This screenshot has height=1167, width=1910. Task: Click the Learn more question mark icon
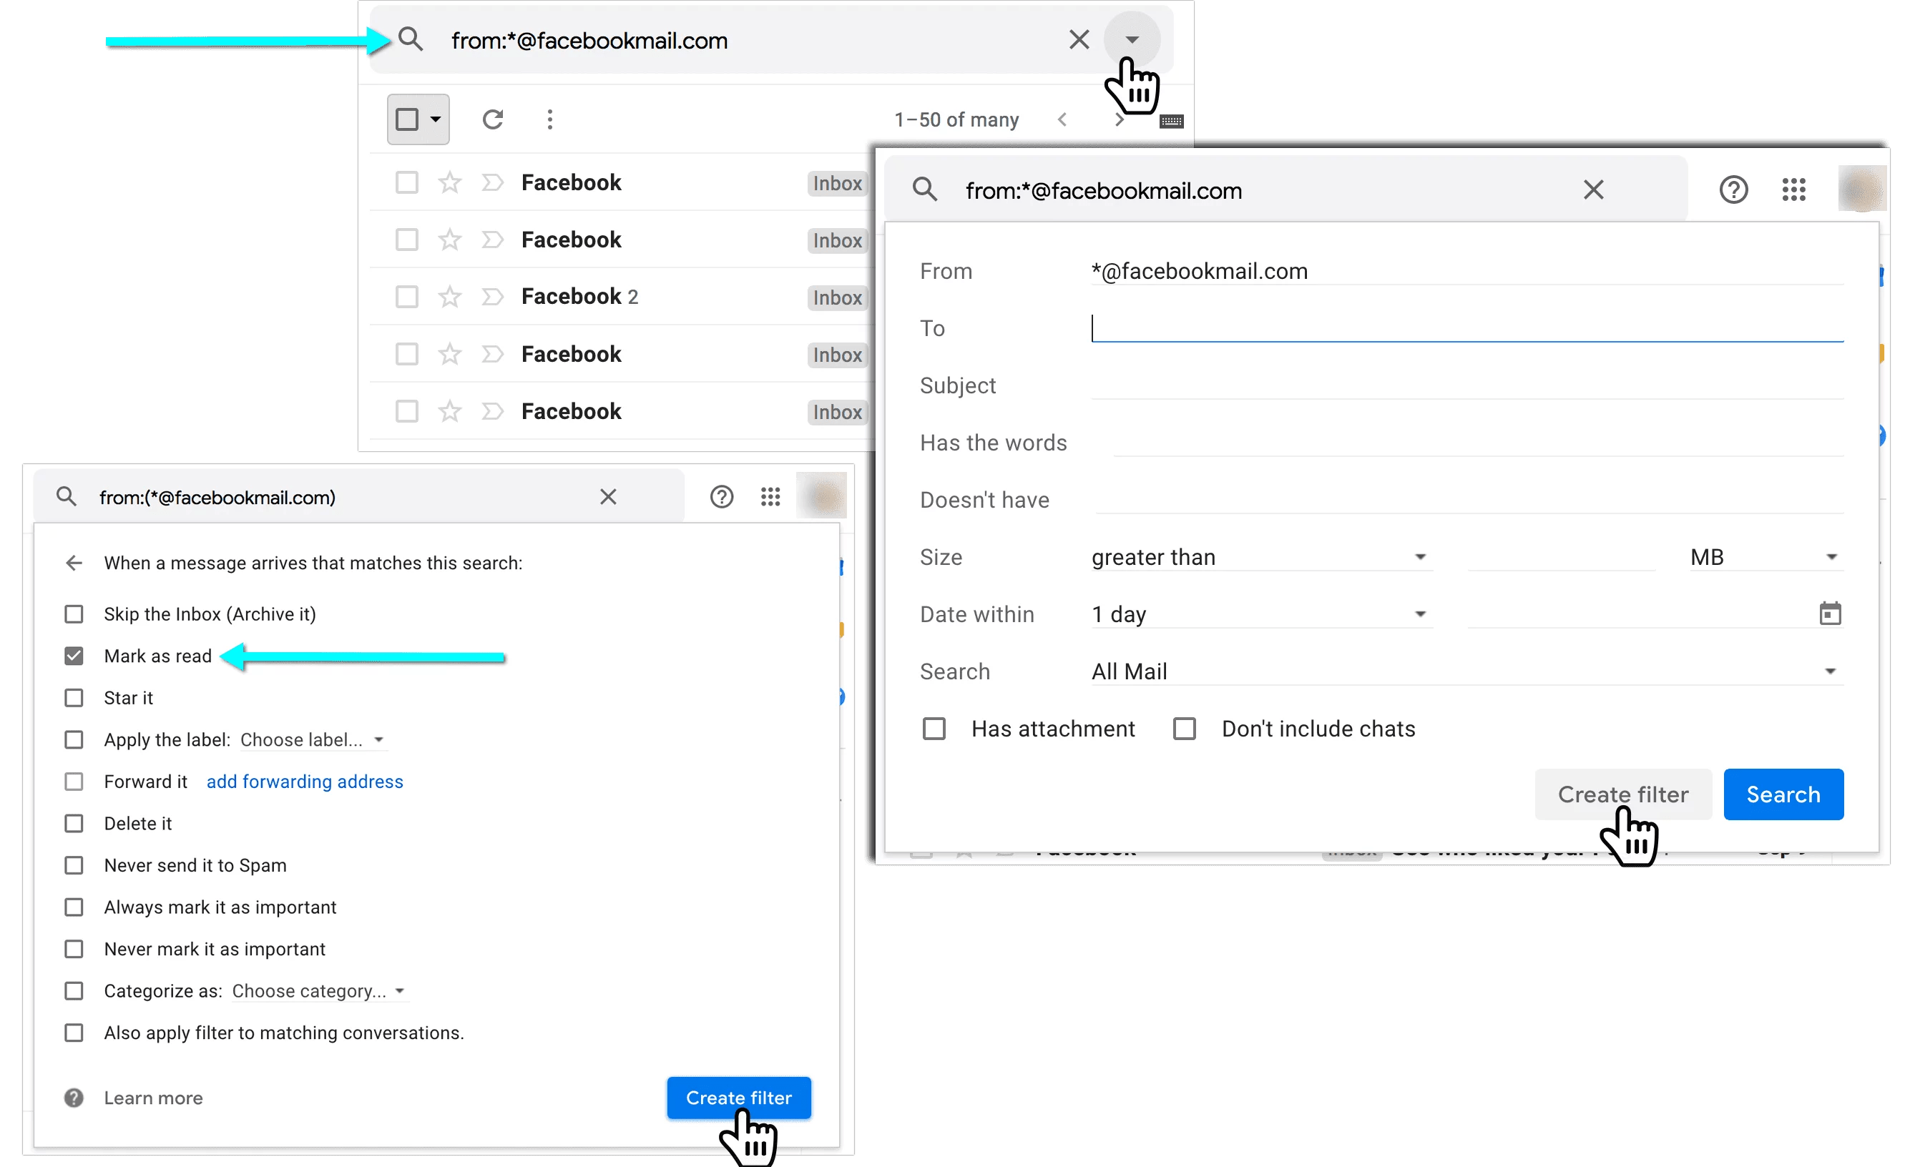74,1098
